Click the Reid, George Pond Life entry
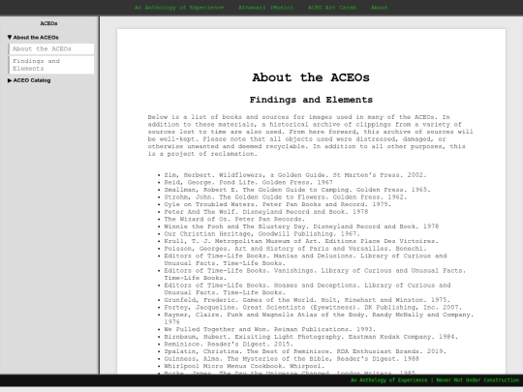This screenshot has width=523, height=392. coord(248,182)
